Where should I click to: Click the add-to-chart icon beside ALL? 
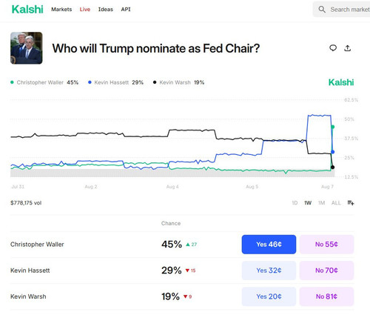point(351,203)
